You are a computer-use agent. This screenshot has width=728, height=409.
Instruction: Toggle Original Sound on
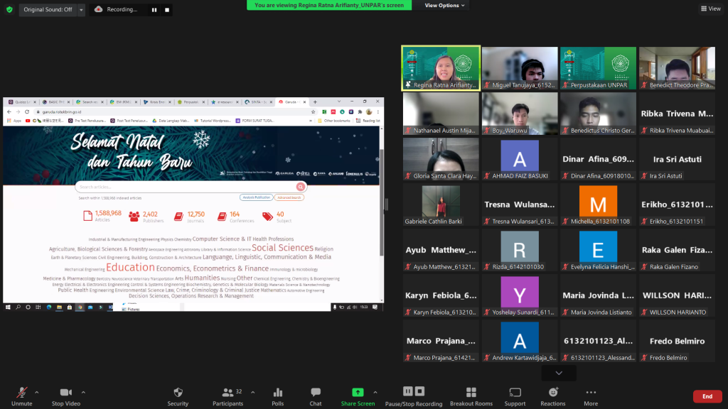[x=47, y=9]
